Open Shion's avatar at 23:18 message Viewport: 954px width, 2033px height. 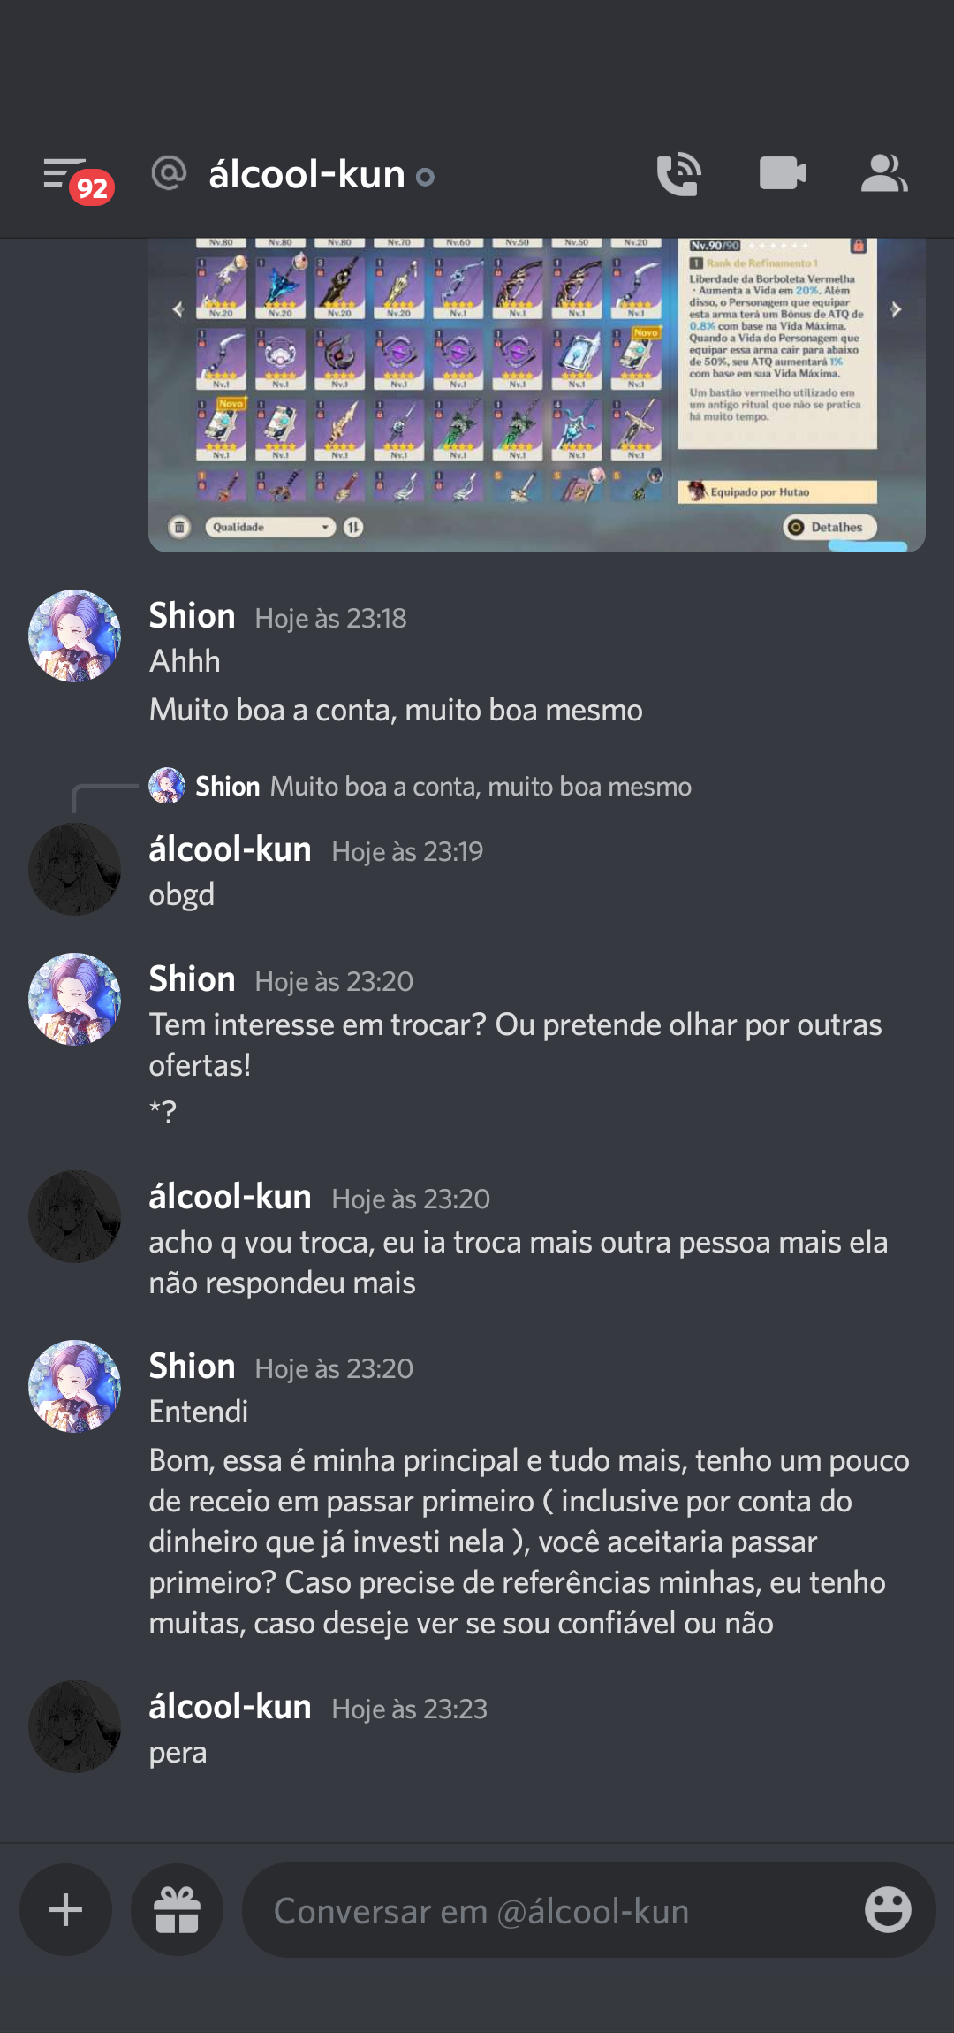(75, 636)
